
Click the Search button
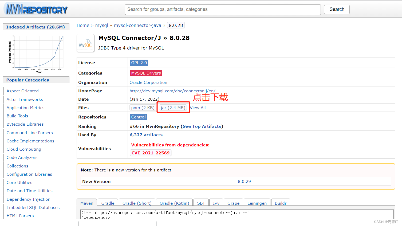pos(337,9)
